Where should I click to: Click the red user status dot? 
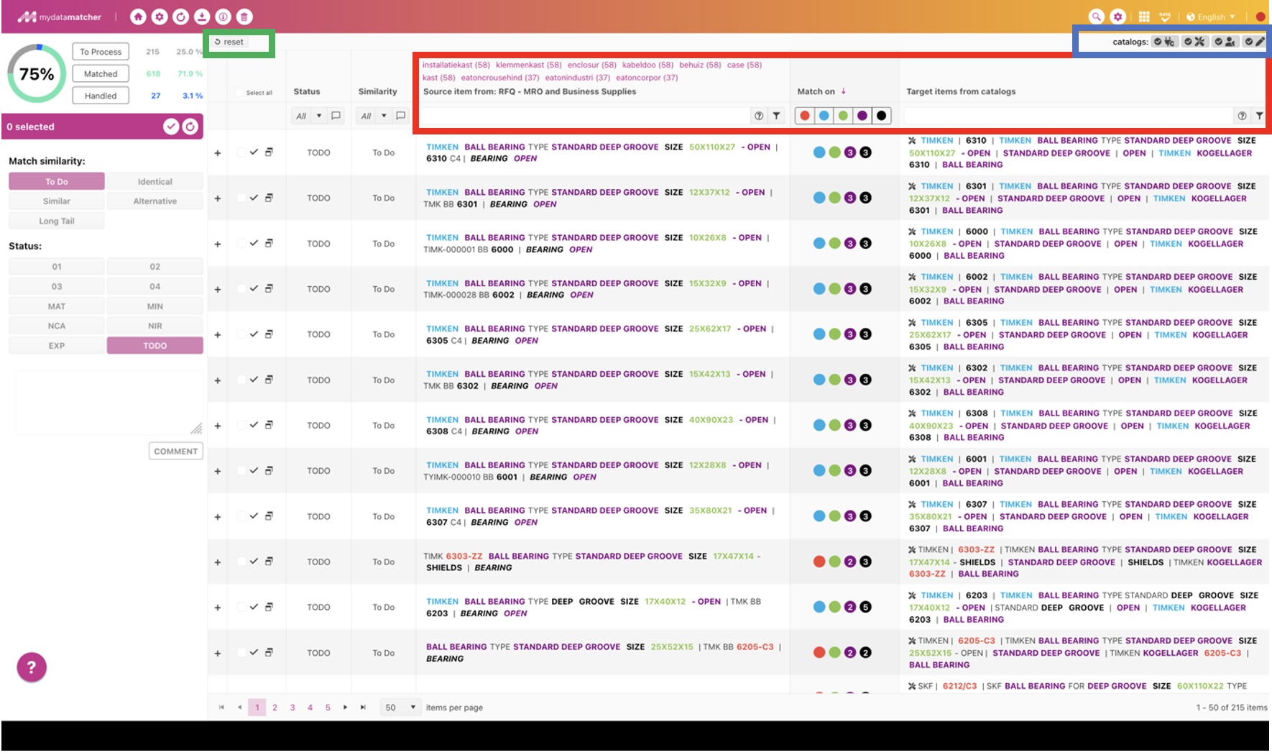pyautogui.click(x=1261, y=17)
